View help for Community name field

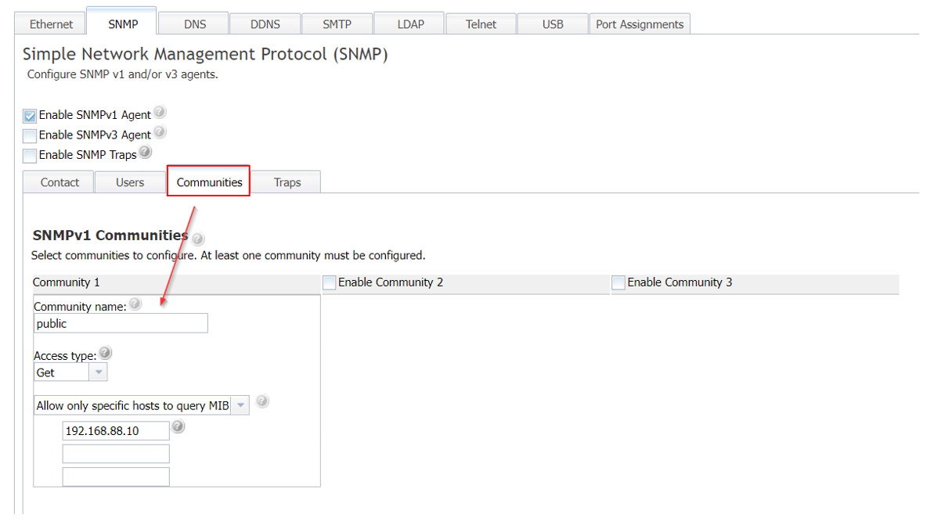135,304
